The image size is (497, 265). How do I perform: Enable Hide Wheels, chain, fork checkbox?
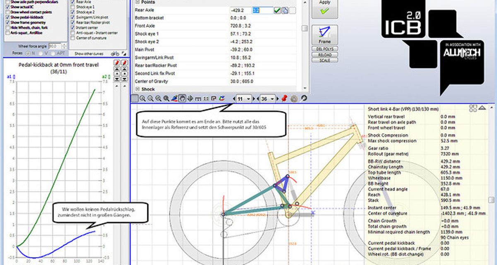click(7, 27)
